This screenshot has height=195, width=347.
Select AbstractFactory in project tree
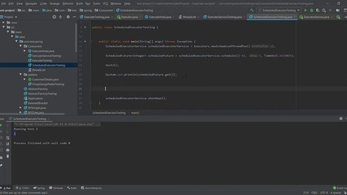37,89
